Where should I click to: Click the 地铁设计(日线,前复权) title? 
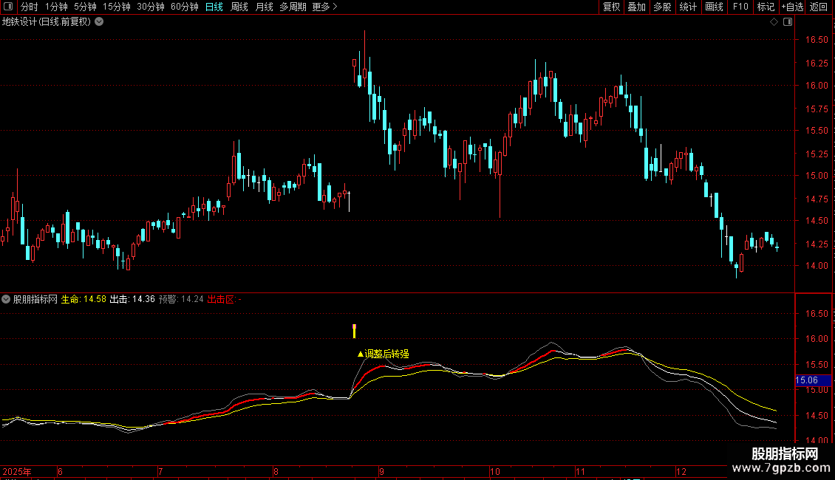coord(47,22)
